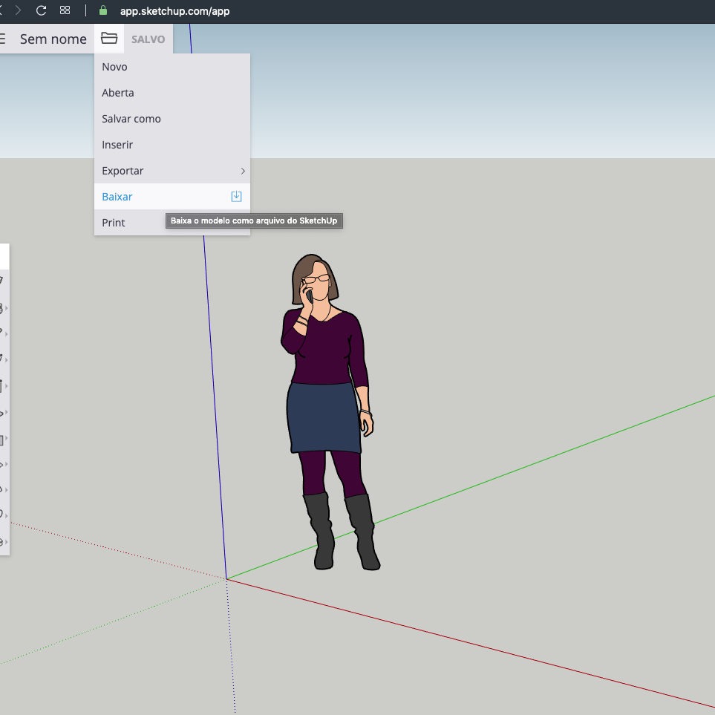Select Inserir in the file menu
Image resolution: width=715 pixels, height=715 pixels.
click(x=117, y=145)
